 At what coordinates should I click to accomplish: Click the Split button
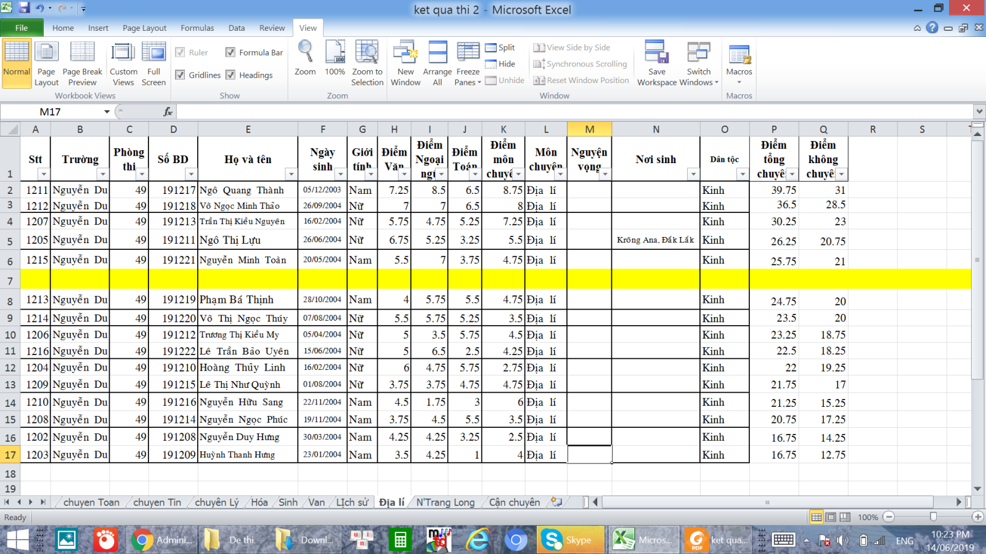coord(500,47)
